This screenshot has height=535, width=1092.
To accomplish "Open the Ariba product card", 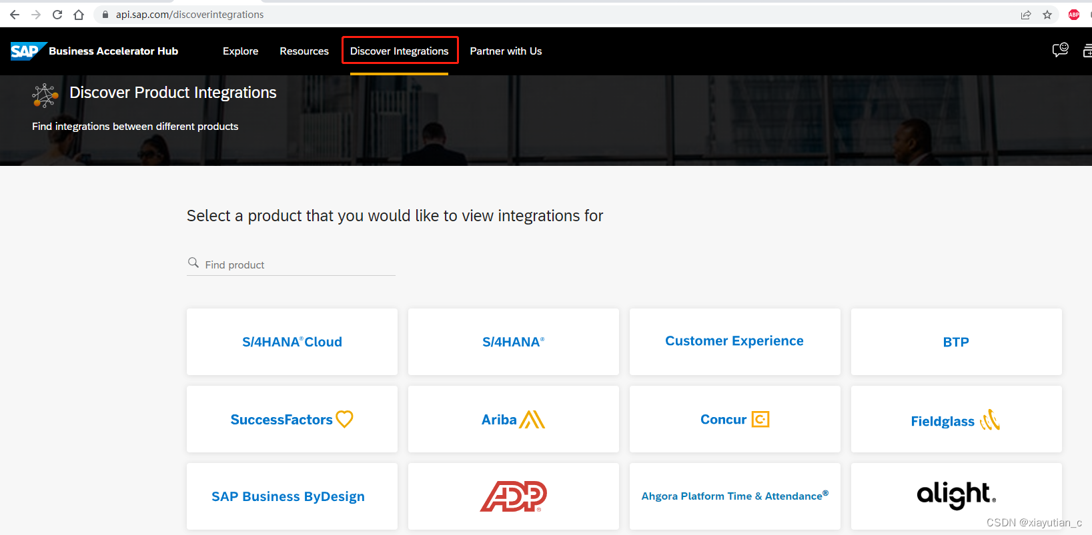I will (x=514, y=419).
